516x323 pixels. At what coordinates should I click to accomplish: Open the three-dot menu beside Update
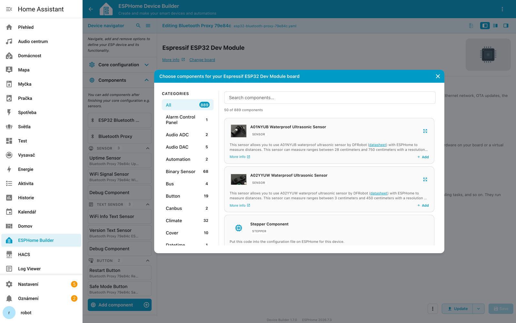click(433, 309)
